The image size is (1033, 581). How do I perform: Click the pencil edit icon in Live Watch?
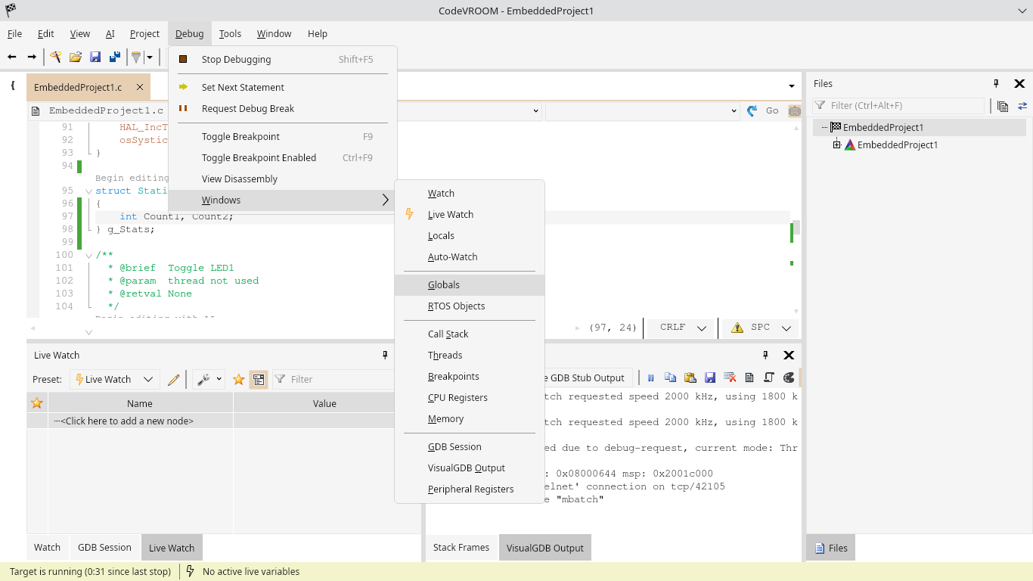[x=174, y=379]
